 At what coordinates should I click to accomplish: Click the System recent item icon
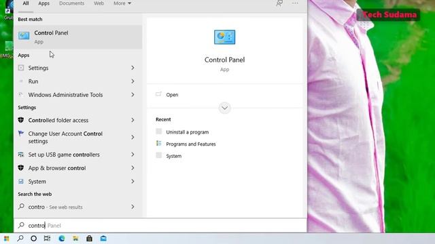click(158, 155)
